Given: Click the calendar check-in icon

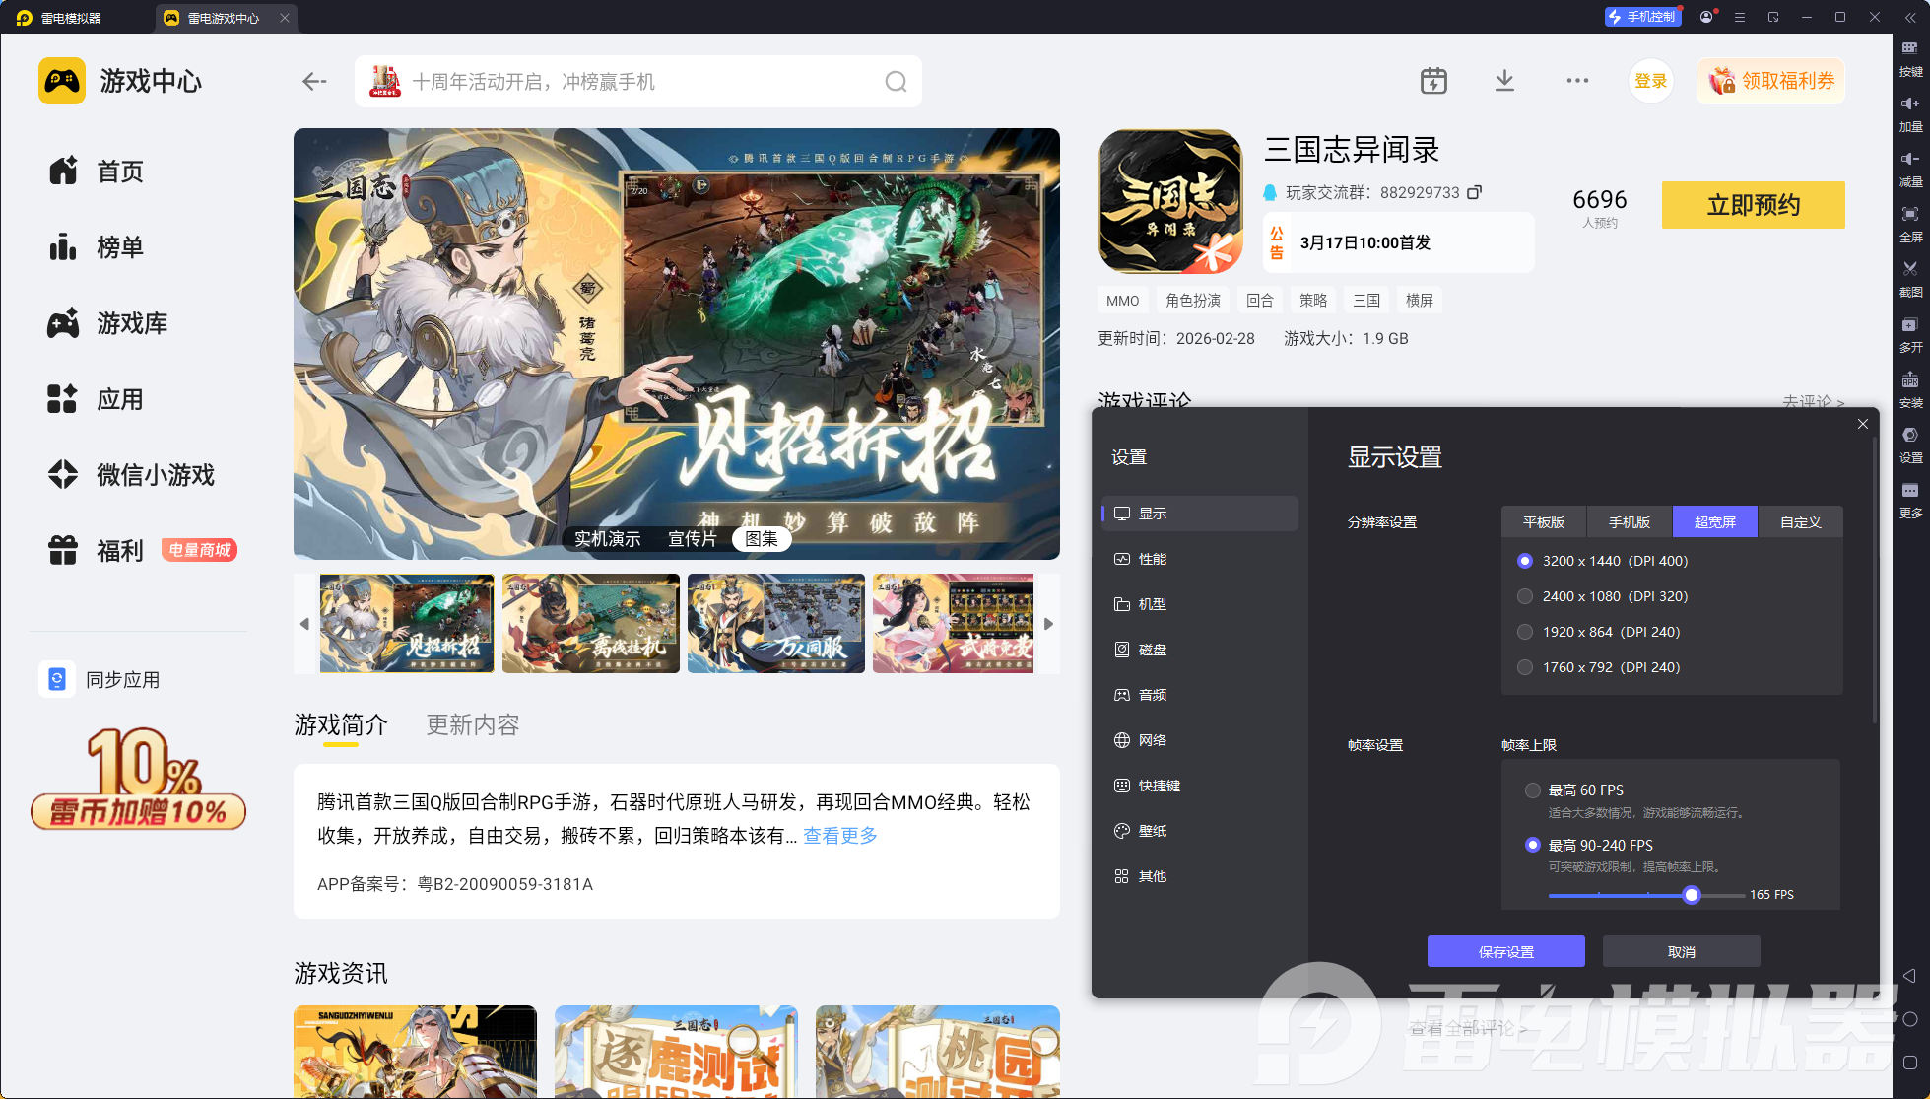Looking at the screenshot, I should tap(1433, 81).
